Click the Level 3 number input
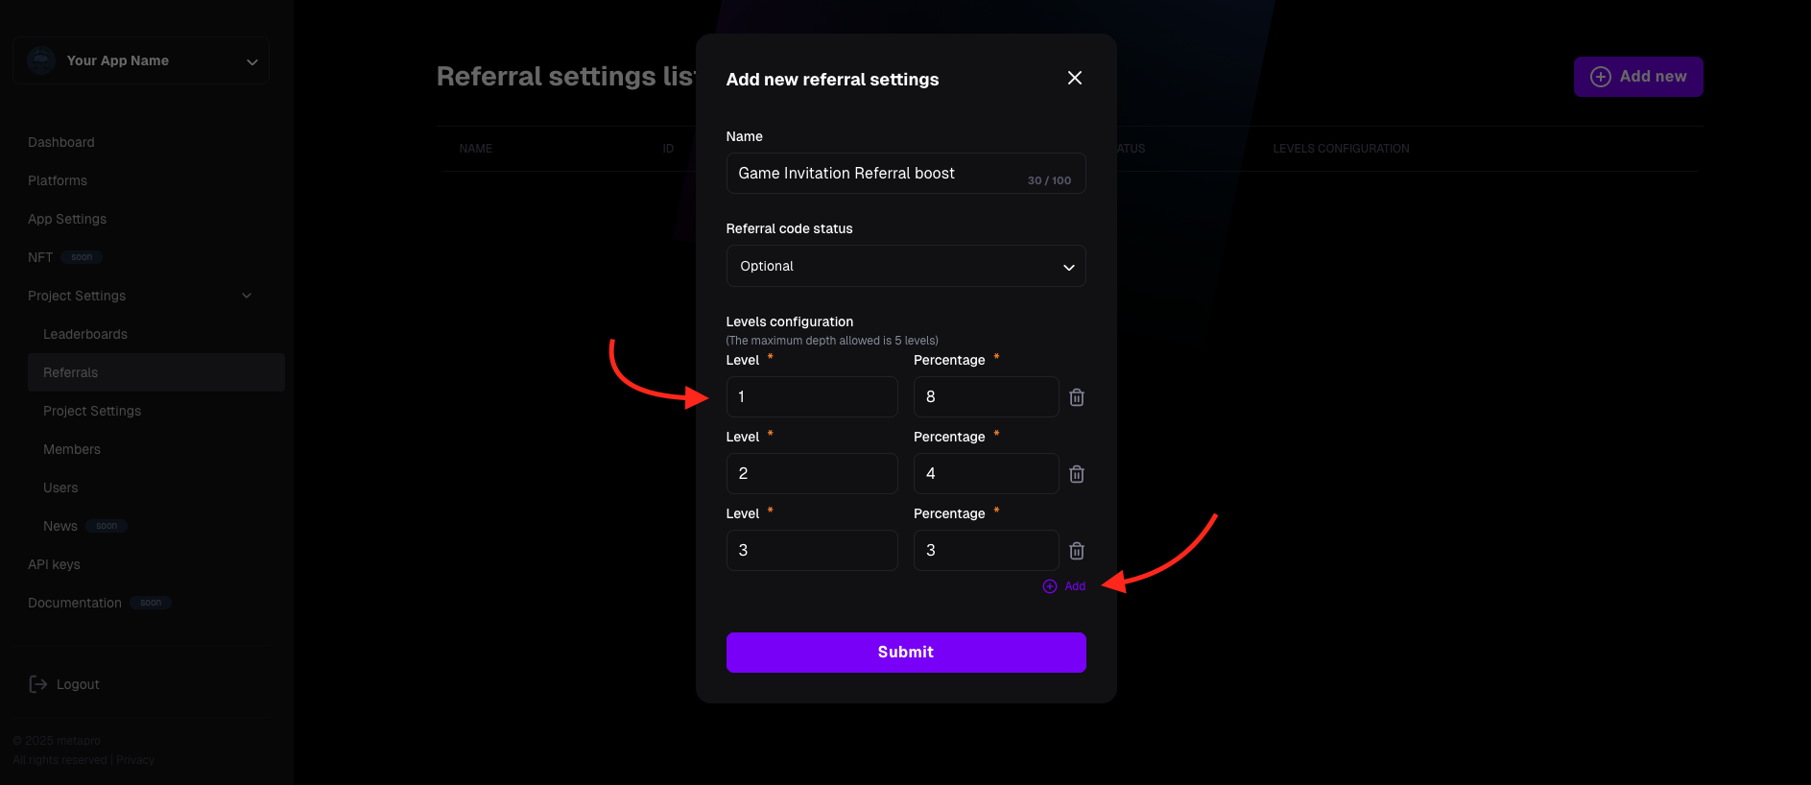 812,551
